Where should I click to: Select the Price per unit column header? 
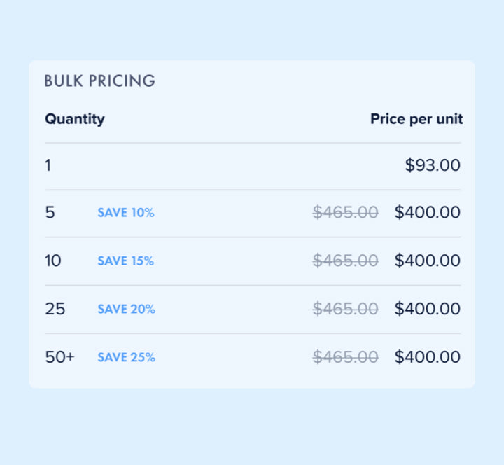point(416,119)
